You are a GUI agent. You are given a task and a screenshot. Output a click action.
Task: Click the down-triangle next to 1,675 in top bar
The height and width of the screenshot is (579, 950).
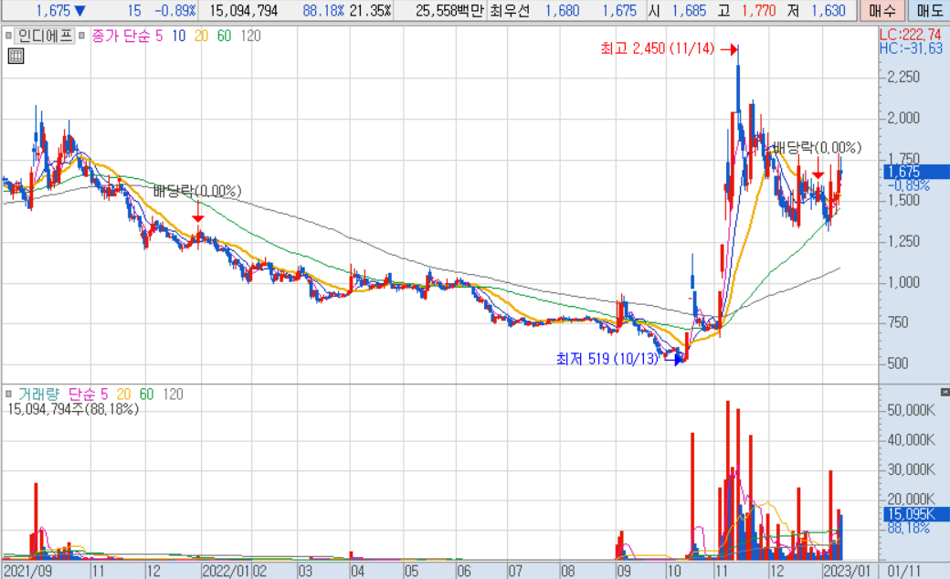[x=79, y=11]
